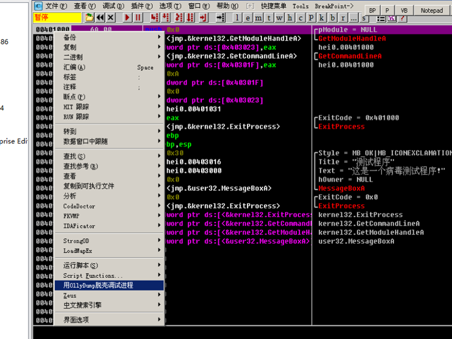Click the trace over toolbar icon
This screenshot has height=339, width=452.
coord(190,18)
